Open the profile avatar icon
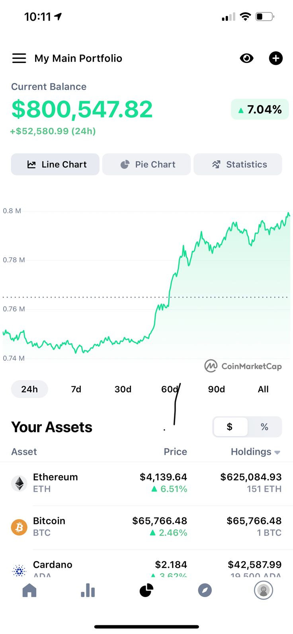 tap(264, 590)
